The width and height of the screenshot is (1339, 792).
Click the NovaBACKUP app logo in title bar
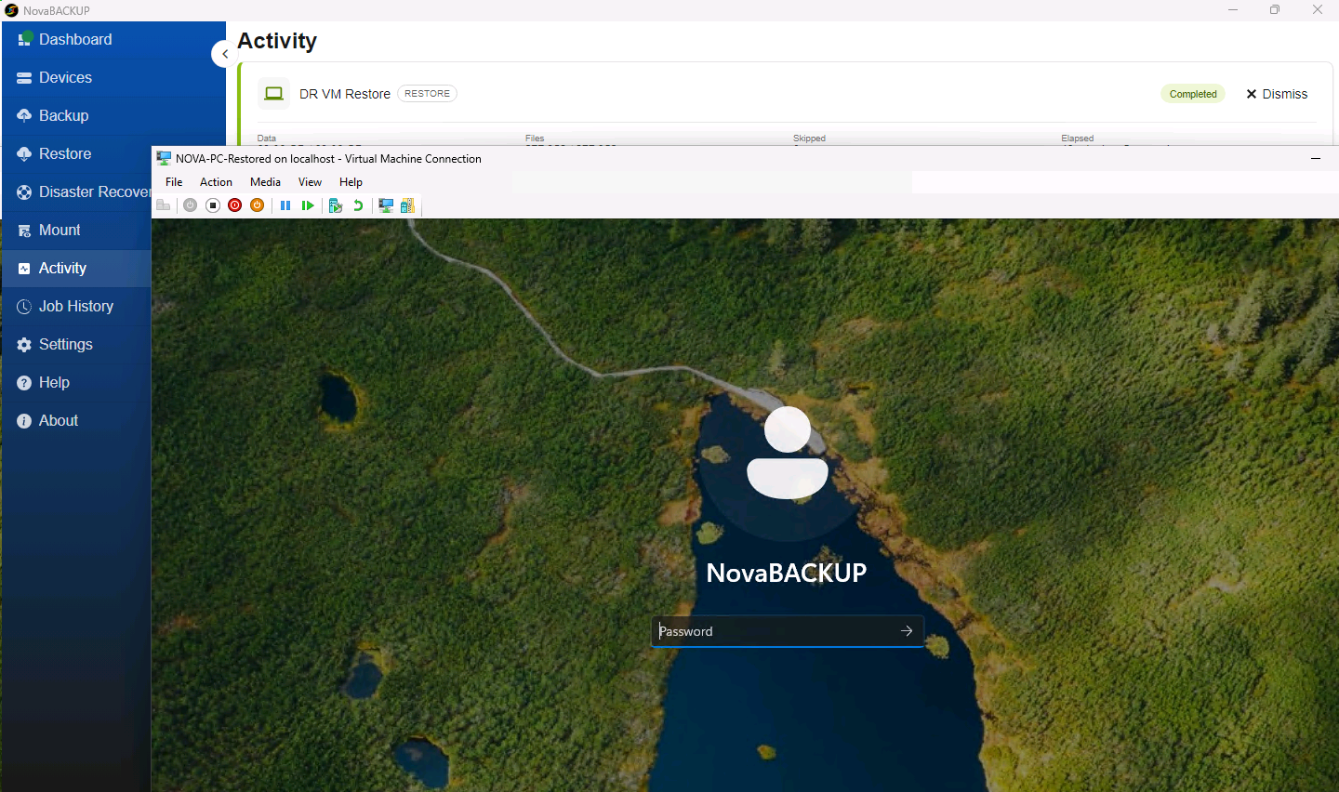click(11, 10)
